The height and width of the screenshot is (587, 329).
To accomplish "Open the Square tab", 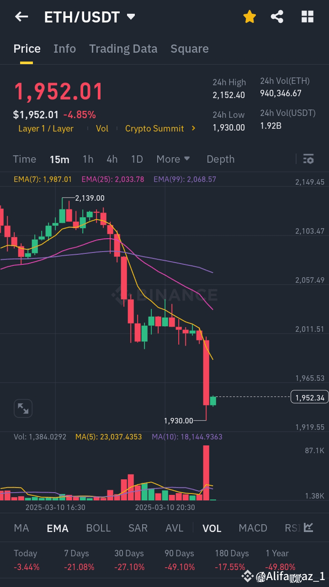I will pos(189,49).
